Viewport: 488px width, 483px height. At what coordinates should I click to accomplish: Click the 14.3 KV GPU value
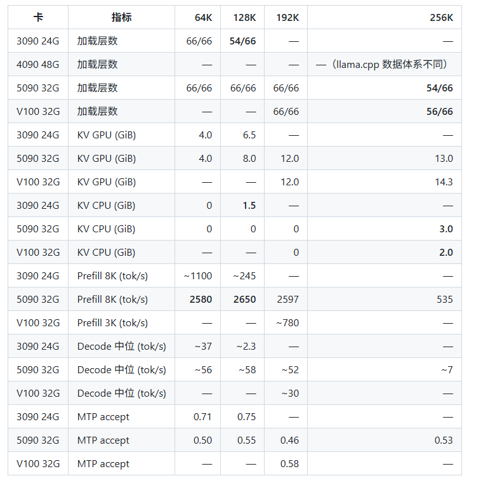click(444, 182)
